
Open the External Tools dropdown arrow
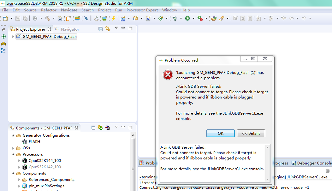(206, 18)
